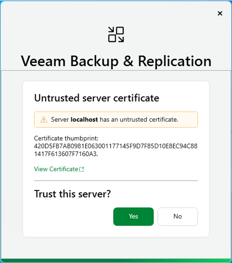The width and height of the screenshot is (232, 263).
Task: Select the bold localhost server name
Action: [x=85, y=120]
